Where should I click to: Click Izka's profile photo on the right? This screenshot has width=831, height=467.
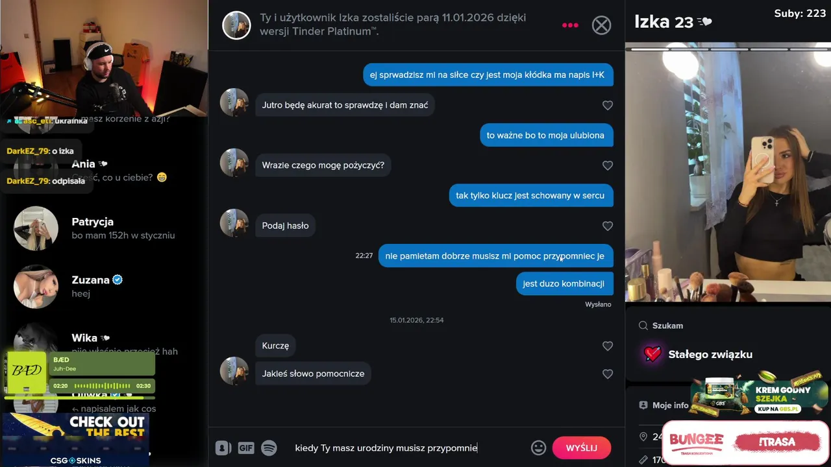tap(728, 173)
